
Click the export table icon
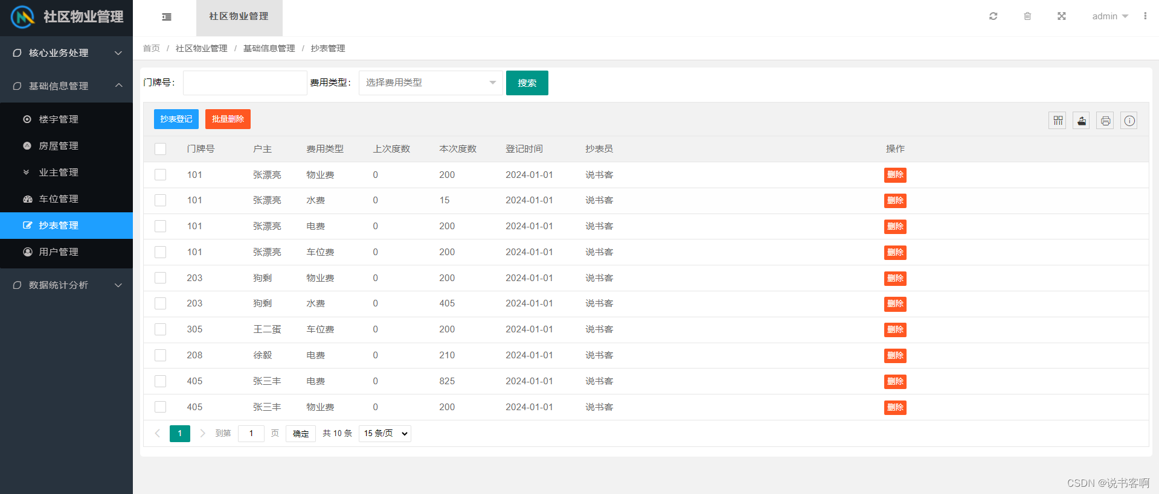pos(1082,121)
